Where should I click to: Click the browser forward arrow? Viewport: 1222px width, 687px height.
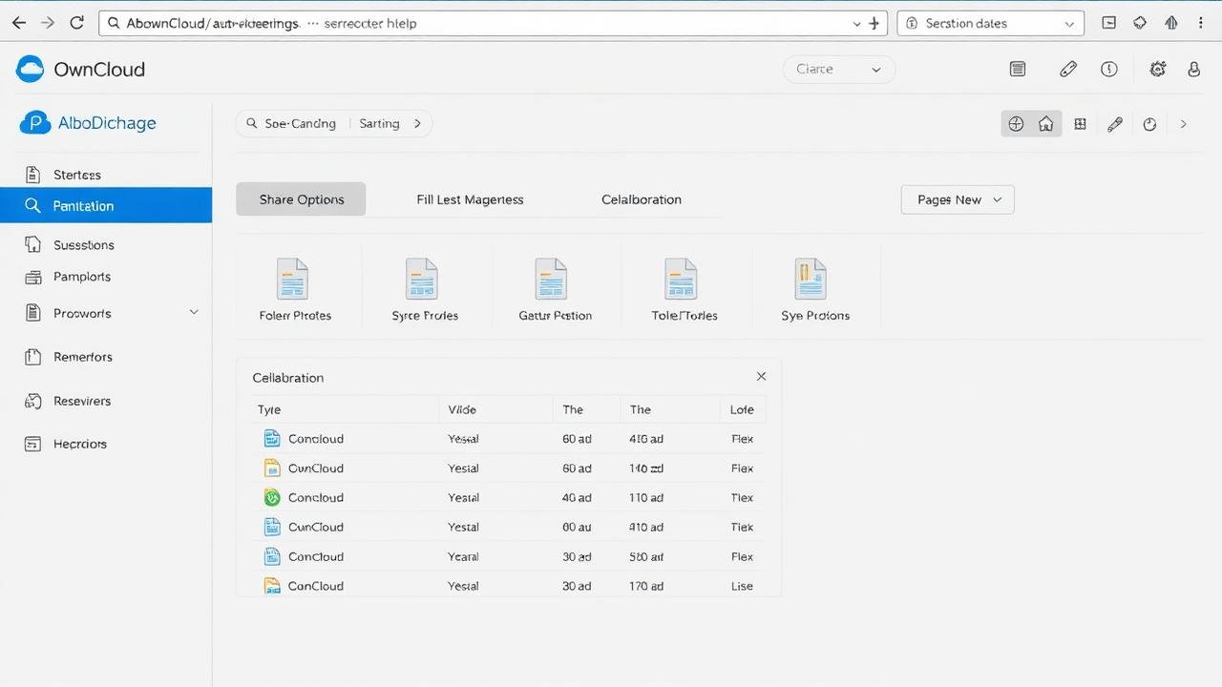click(x=48, y=23)
